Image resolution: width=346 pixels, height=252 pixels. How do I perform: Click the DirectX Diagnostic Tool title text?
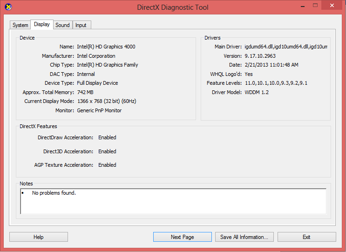pyautogui.click(x=173, y=7)
